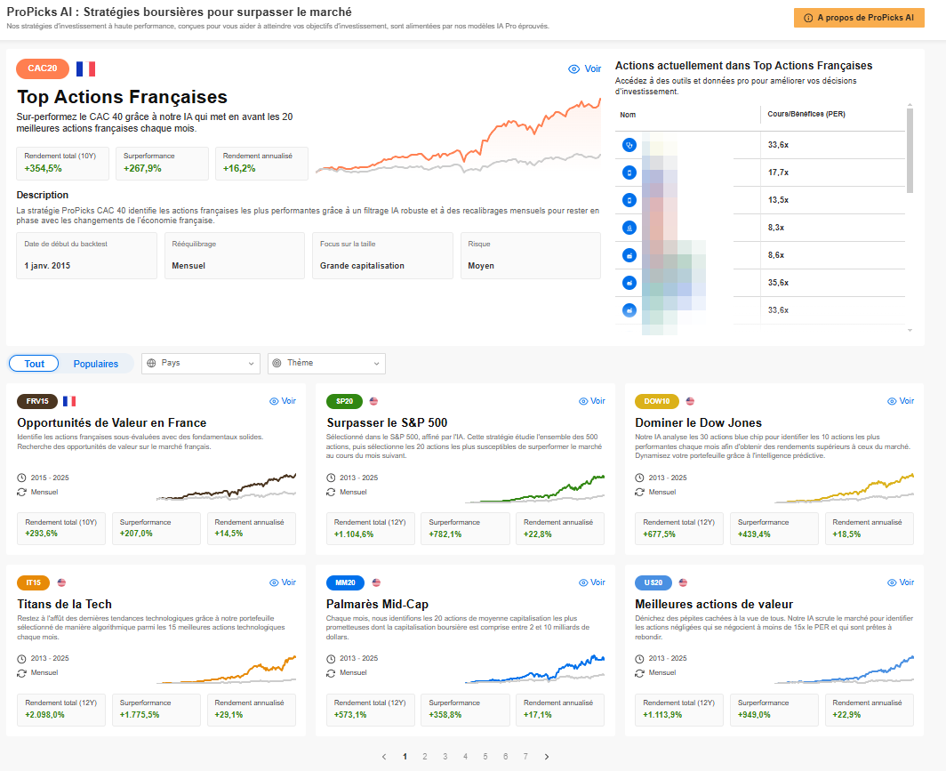Screen dimensions: 946x771
Task: Click the blue lock icon in the 35,6x row
Action: (x=629, y=282)
